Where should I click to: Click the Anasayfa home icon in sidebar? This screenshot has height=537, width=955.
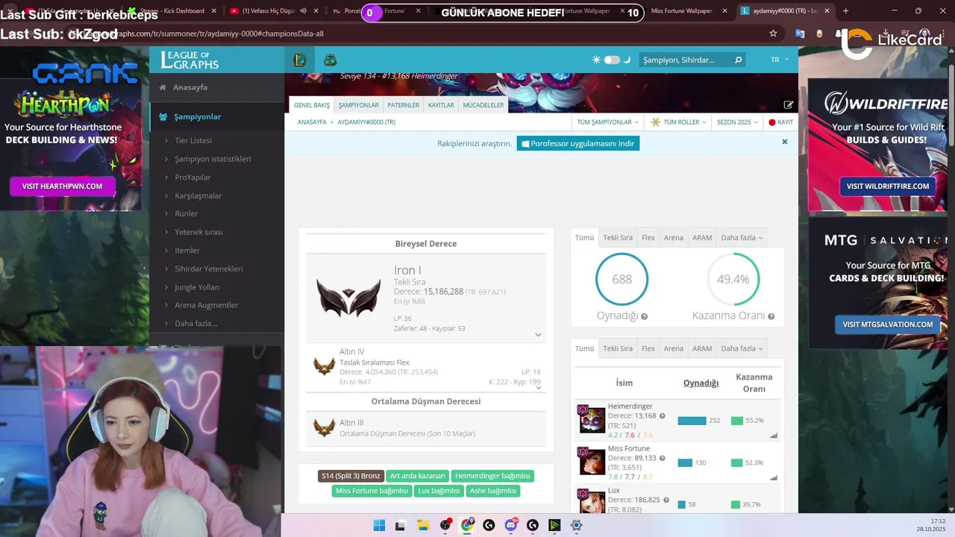[x=163, y=87]
